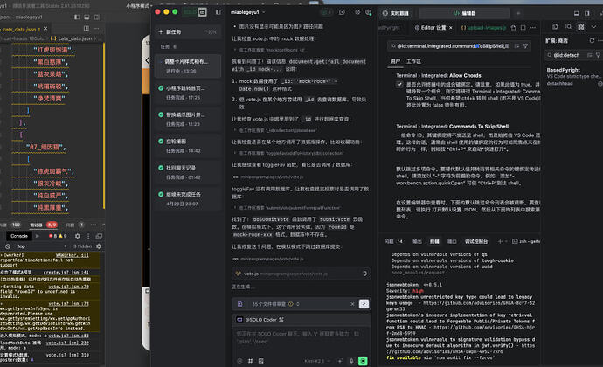The image size is (603, 367).
Task: Select the upload-images.js editor tab
Action: 483,28
